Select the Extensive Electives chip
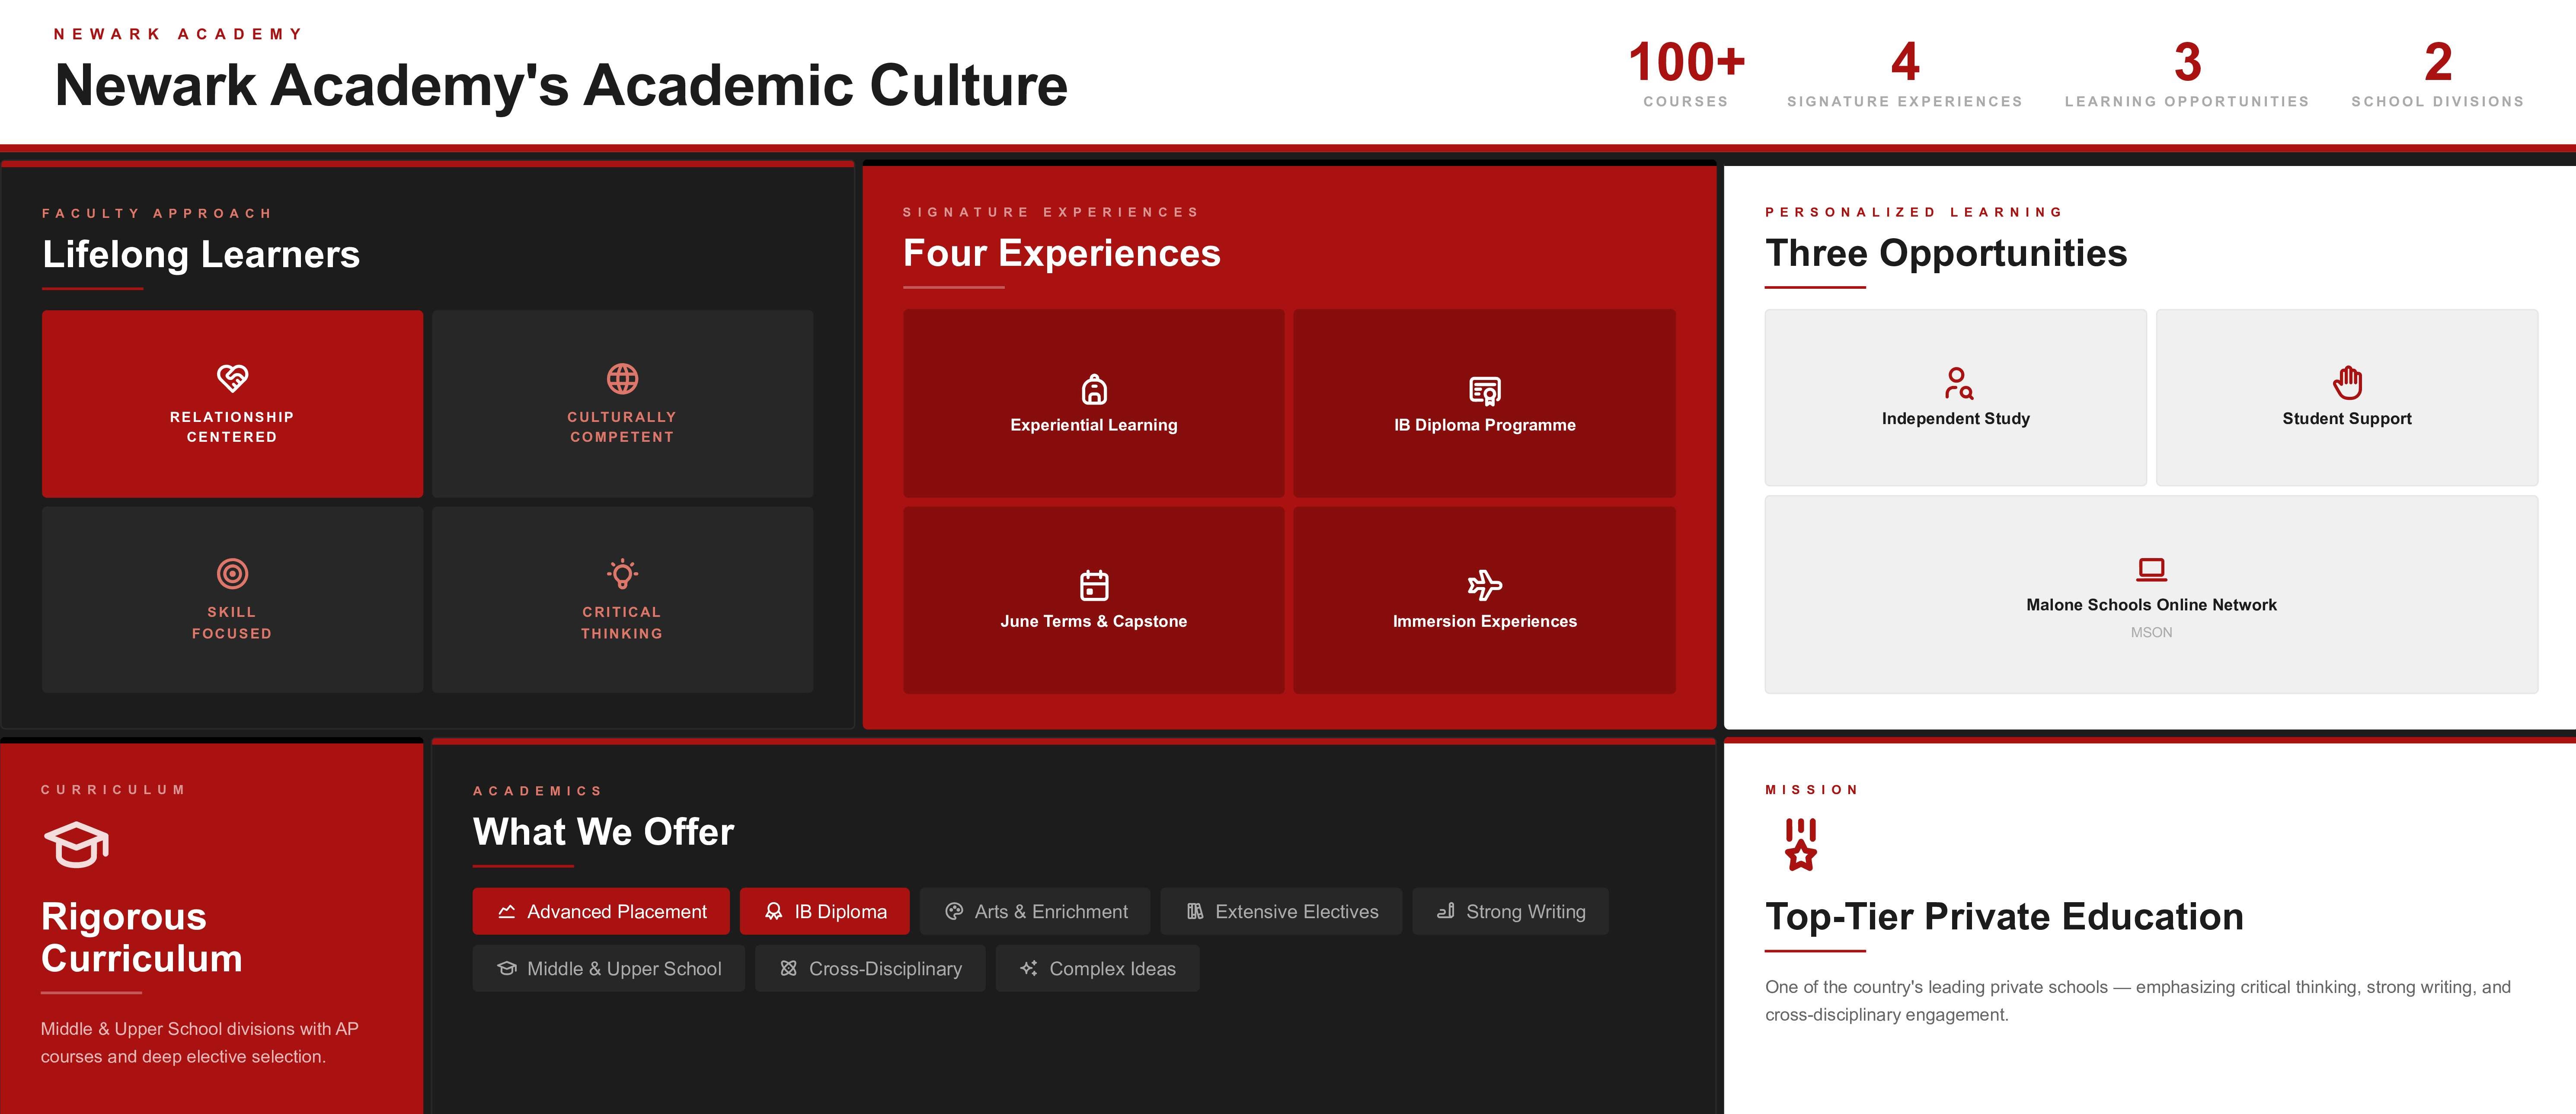2576x1114 pixels. [x=1281, y=911]
